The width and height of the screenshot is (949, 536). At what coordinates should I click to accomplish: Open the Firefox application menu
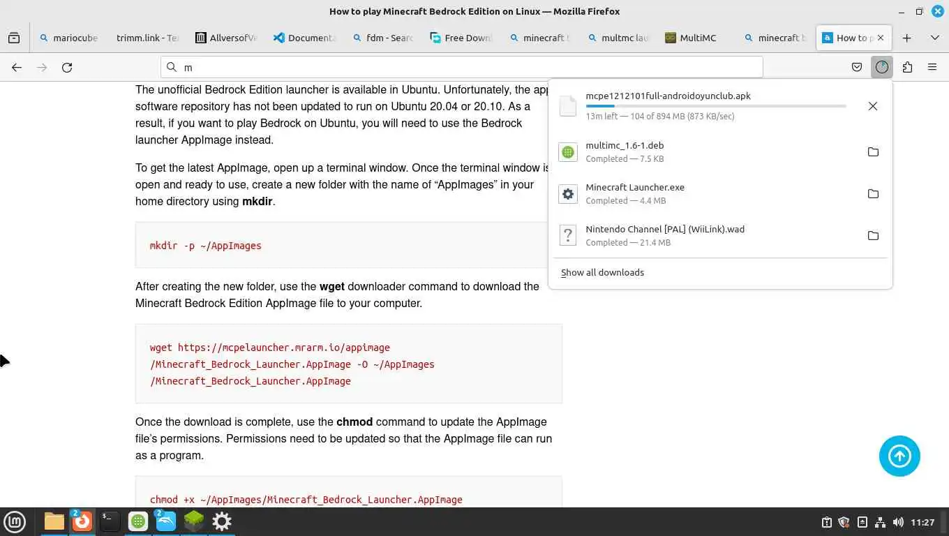click(932, 67)
